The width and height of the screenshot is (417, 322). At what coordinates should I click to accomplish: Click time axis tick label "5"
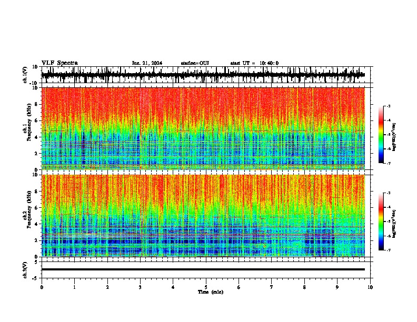click(x=206, y=287)
